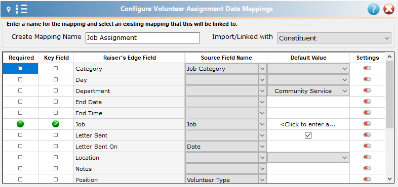This screenshot has height=187, width=398.
Task: Check Required box for Day row
Action: pyautogui.click(x=20, y=79)
